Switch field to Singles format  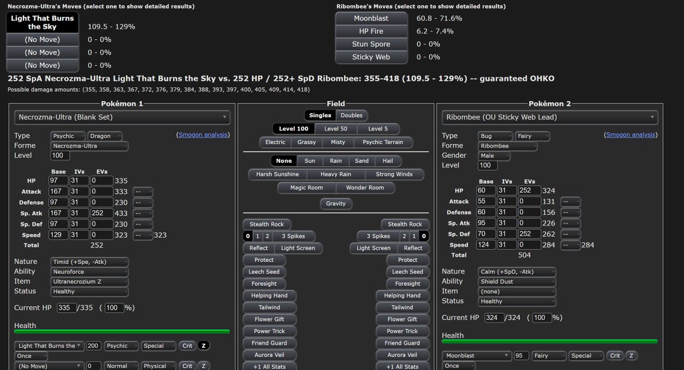tap(320, 115)
